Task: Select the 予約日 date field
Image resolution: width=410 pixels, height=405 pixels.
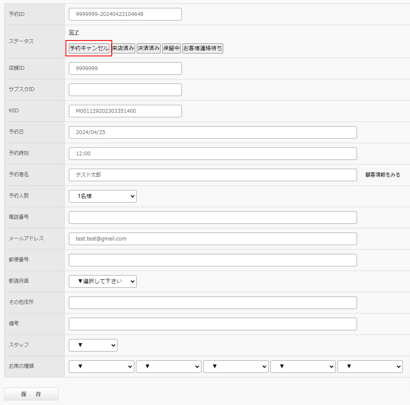Action: click(213, 132)
